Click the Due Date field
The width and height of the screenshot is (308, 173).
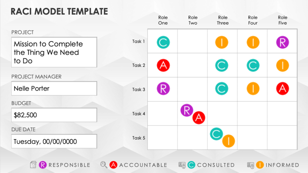pos(54,142)
